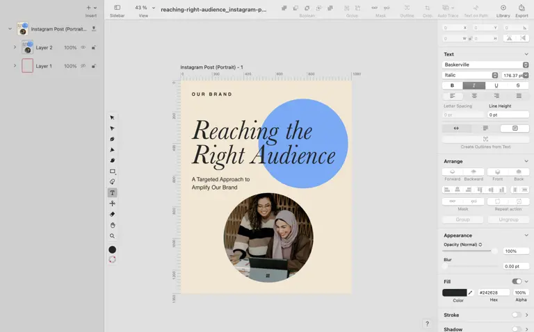Click Flip Horizontal icon in transform panel

click(x=509, y=38)
